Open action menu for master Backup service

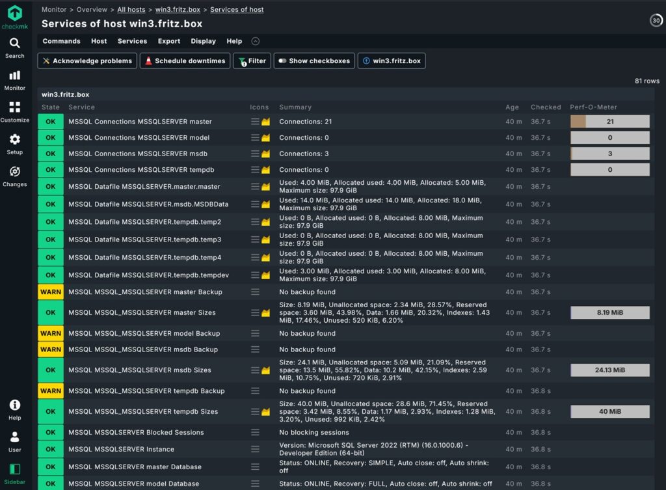pos(255,292)
